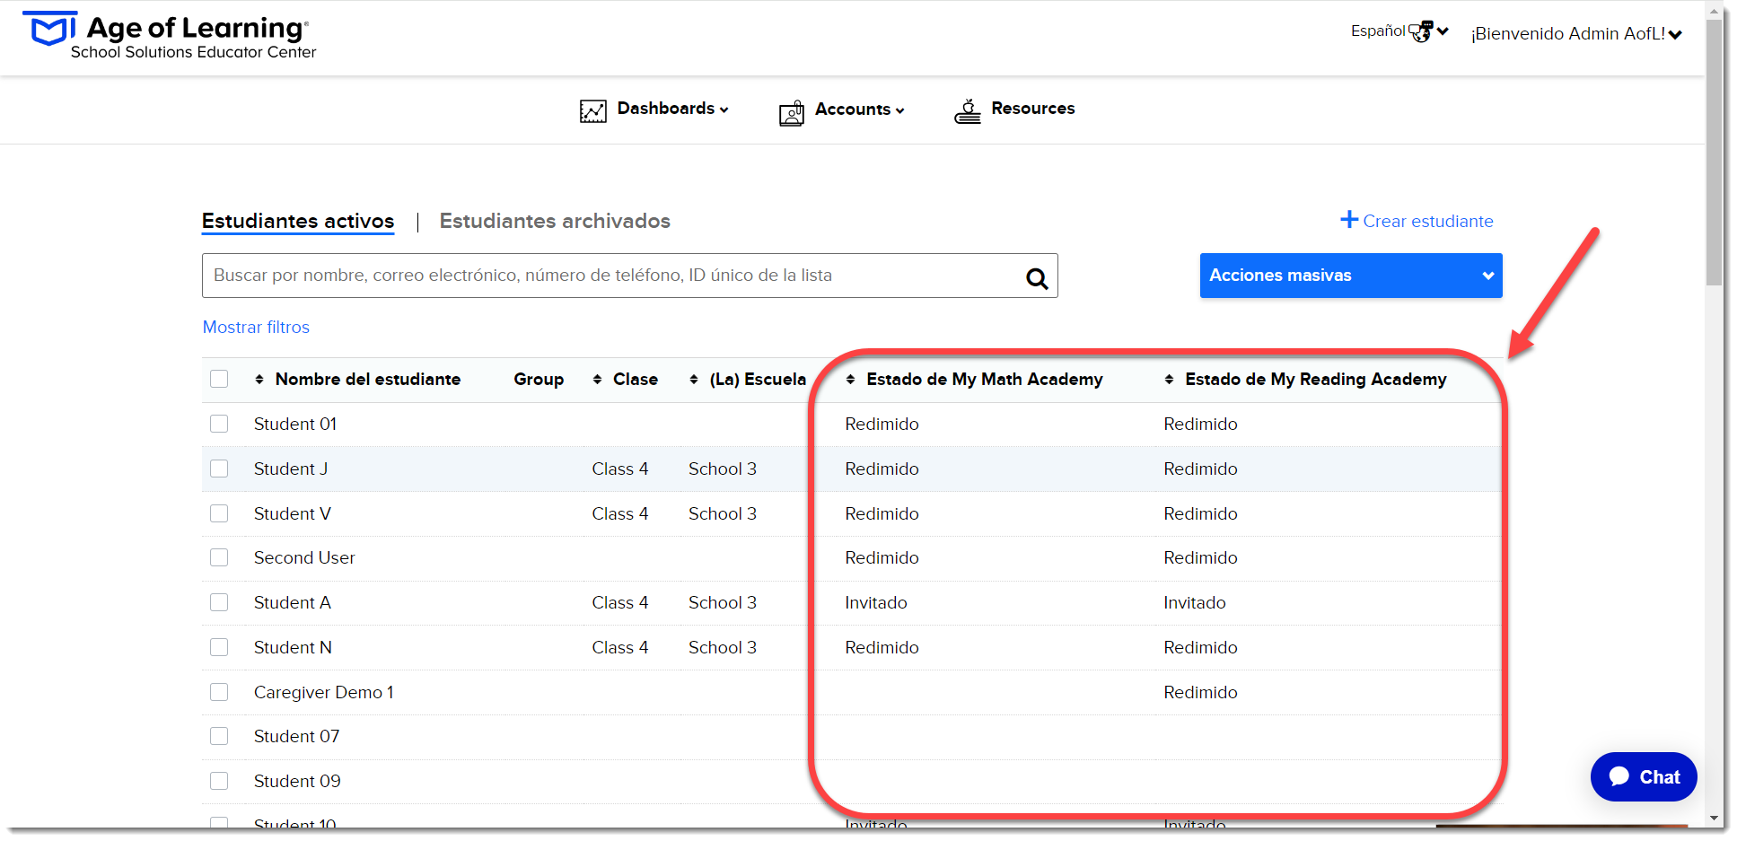This screenshot has height=841, width=1737.
Task: Click the Student 09 name
Action: pyautogui.click(x=297, y=781)
